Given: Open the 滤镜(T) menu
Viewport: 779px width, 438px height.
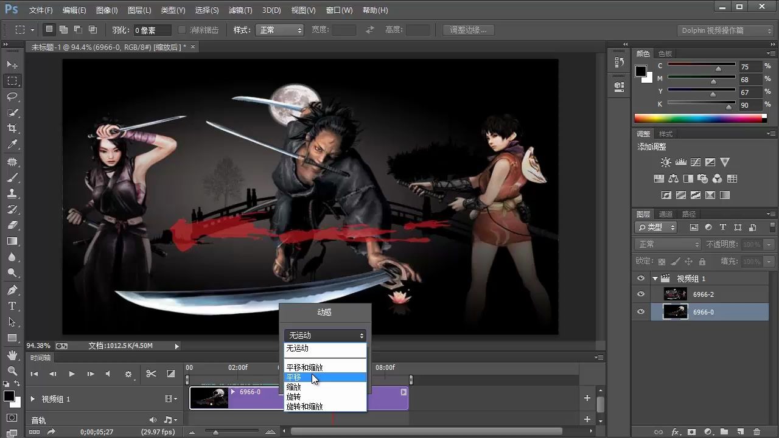Looking at the screenshot, I should click(240, 10).
